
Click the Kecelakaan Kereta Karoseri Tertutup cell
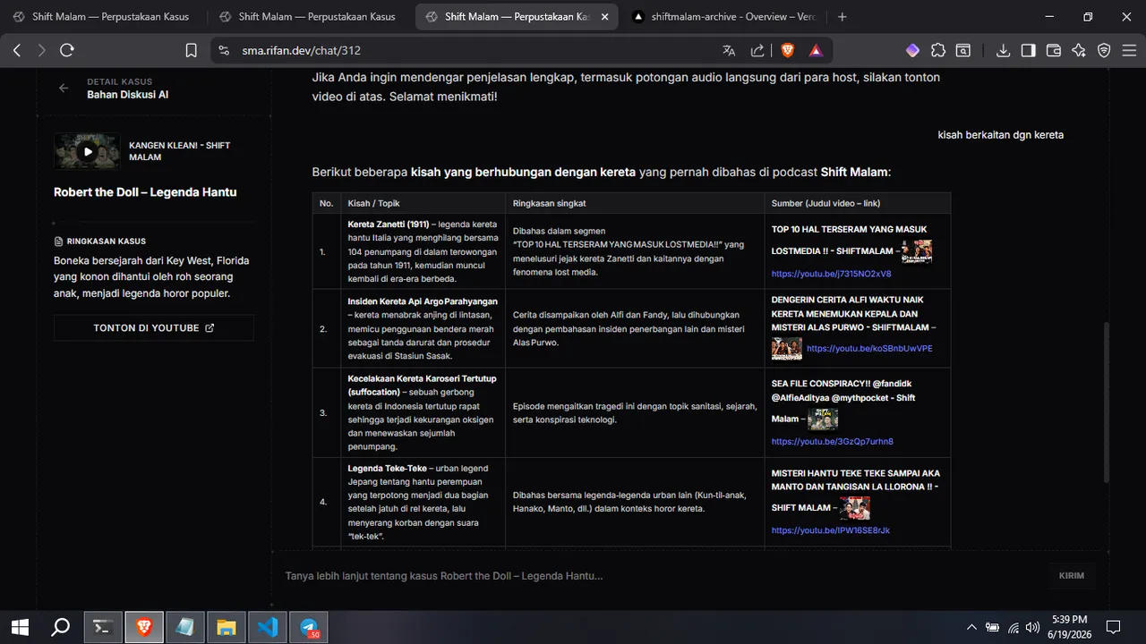423,412
